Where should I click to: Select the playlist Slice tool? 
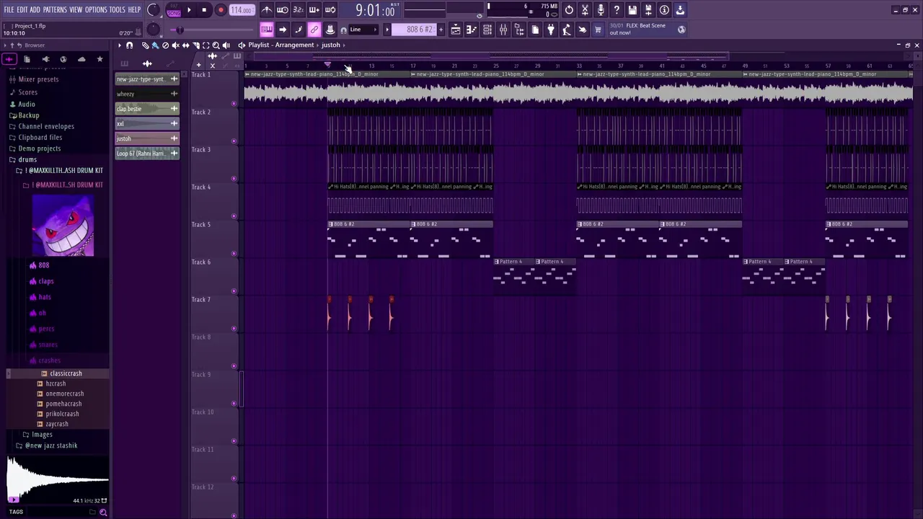[x=195, y=45]
